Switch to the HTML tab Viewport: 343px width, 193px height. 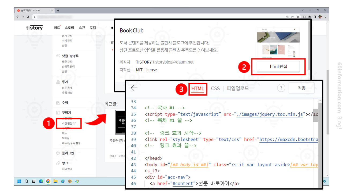coord(198,88)
